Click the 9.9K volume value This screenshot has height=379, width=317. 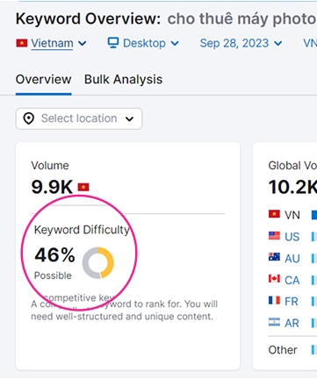52,187
